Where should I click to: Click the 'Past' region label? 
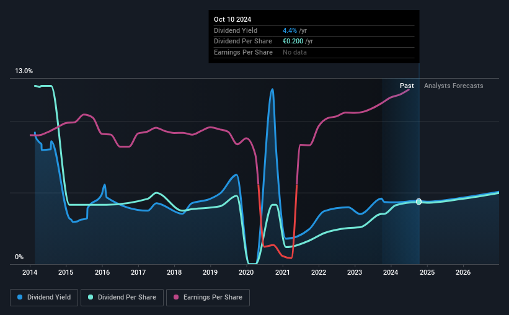(407, 86)
